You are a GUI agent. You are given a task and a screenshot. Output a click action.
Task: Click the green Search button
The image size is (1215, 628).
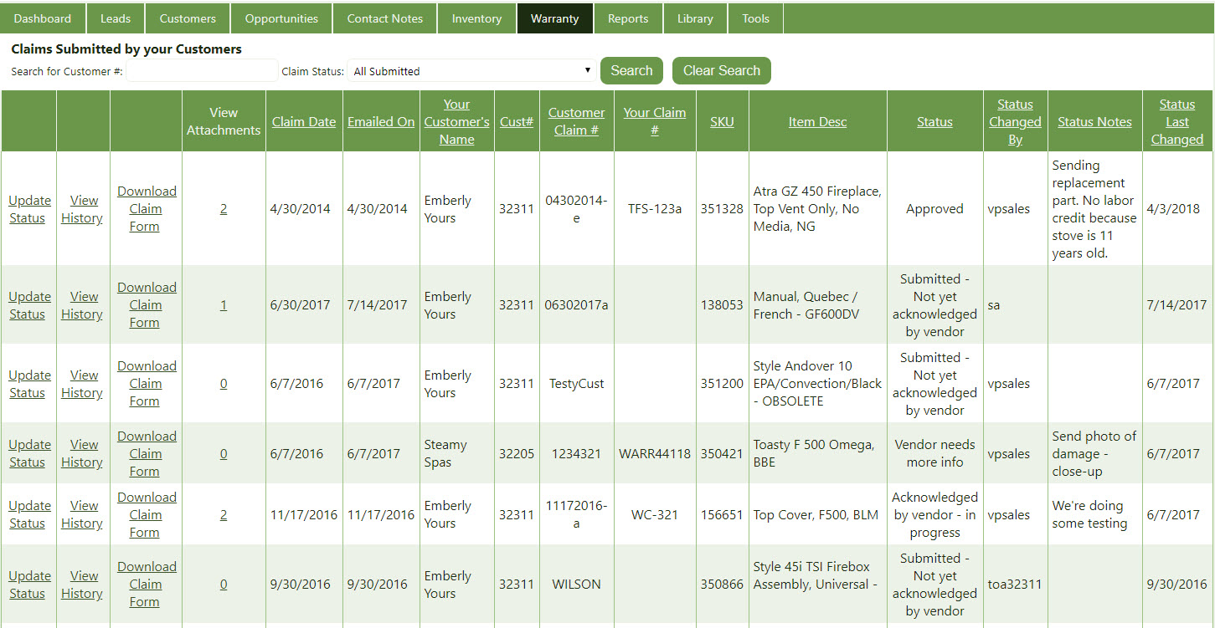(631, 71)
